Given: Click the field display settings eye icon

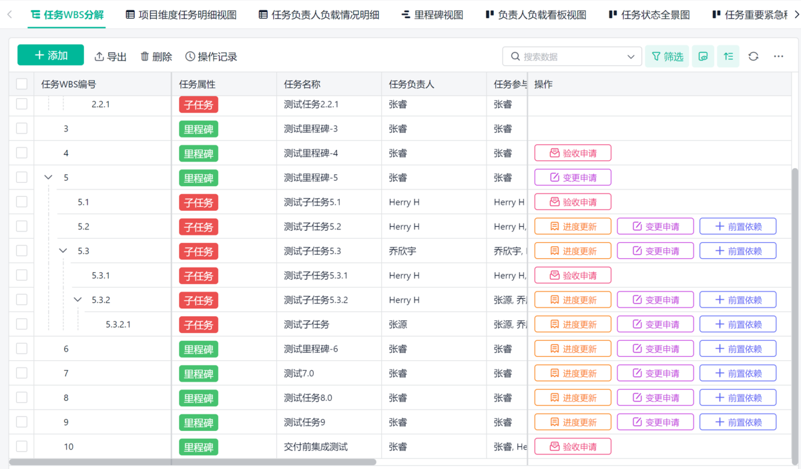Looking at the screenshot, I should pyautogui.click(x=703, y=57).
